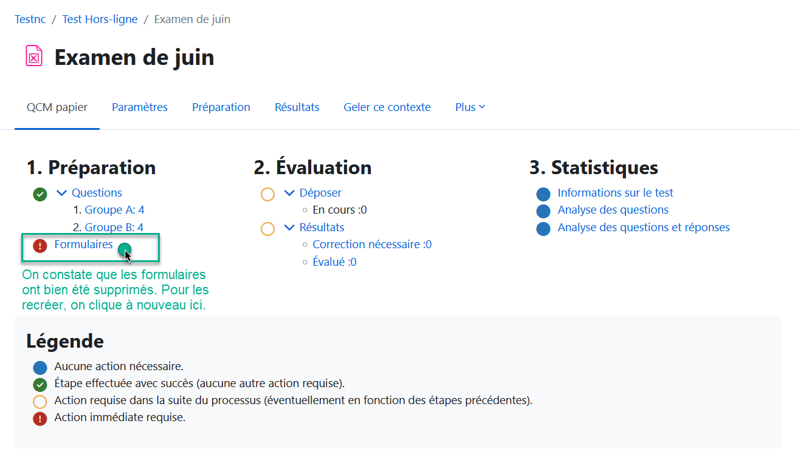Click the pink offline quiz icon beside title
The height and width of the screenshot is (466, 806).
point(34,56)
